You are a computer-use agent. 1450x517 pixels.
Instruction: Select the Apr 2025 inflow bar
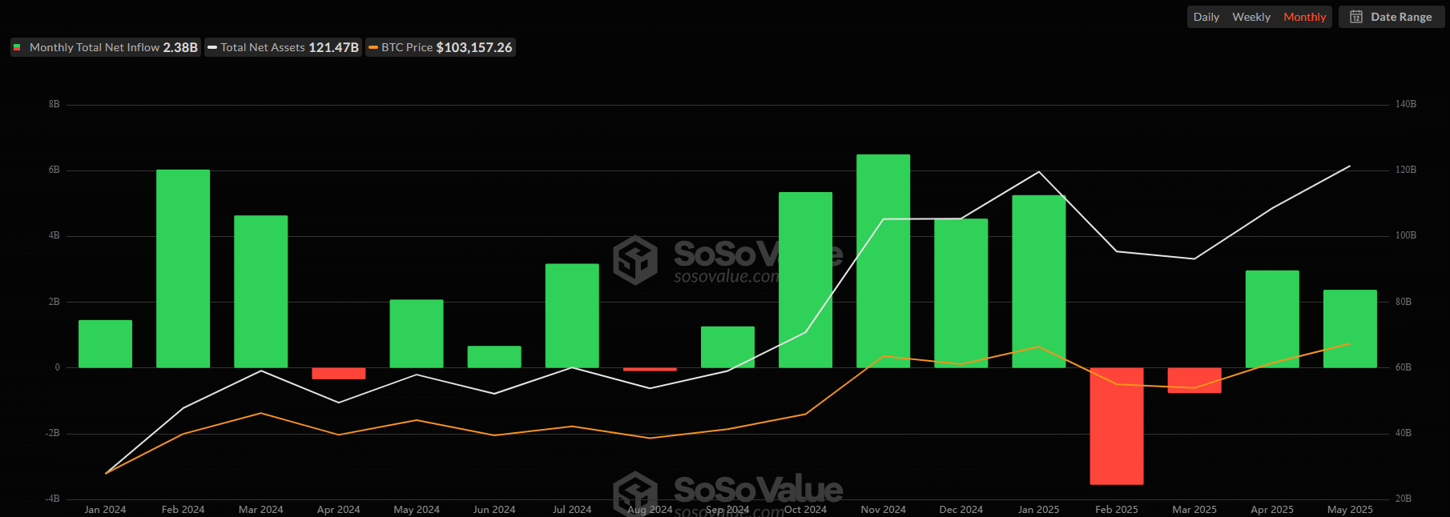(1272, 319)
